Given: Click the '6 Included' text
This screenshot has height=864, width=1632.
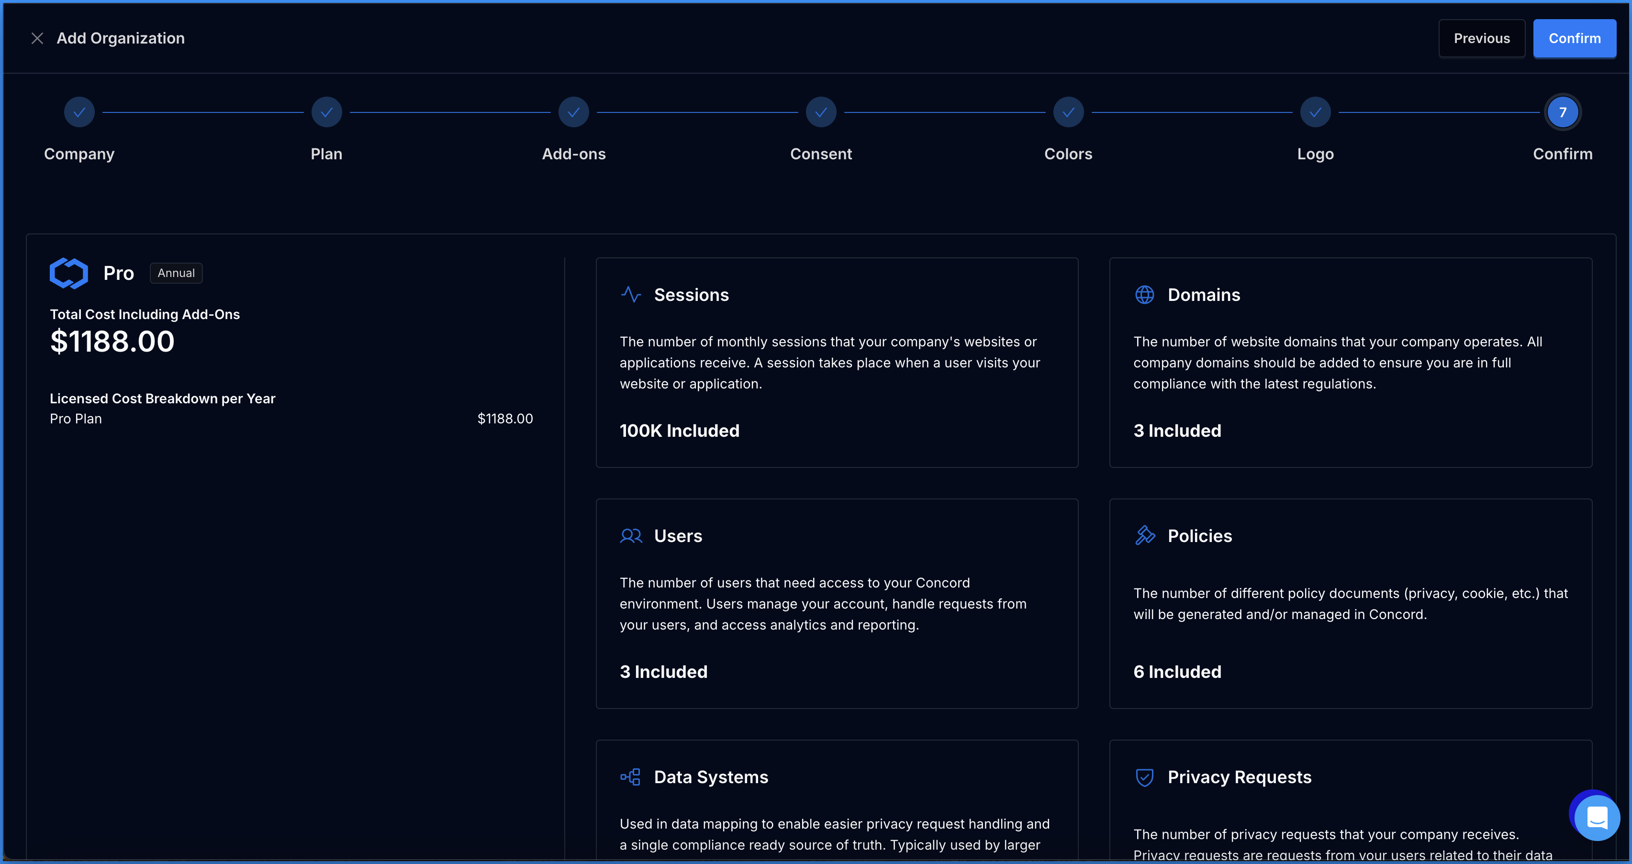Looking at the screenshot, I should click(1177, 671).
